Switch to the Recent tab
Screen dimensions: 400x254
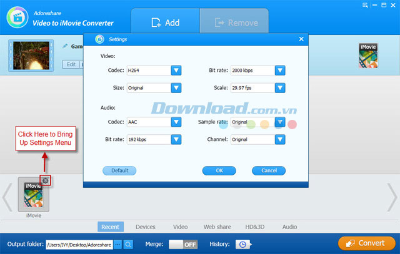point(111,227)
